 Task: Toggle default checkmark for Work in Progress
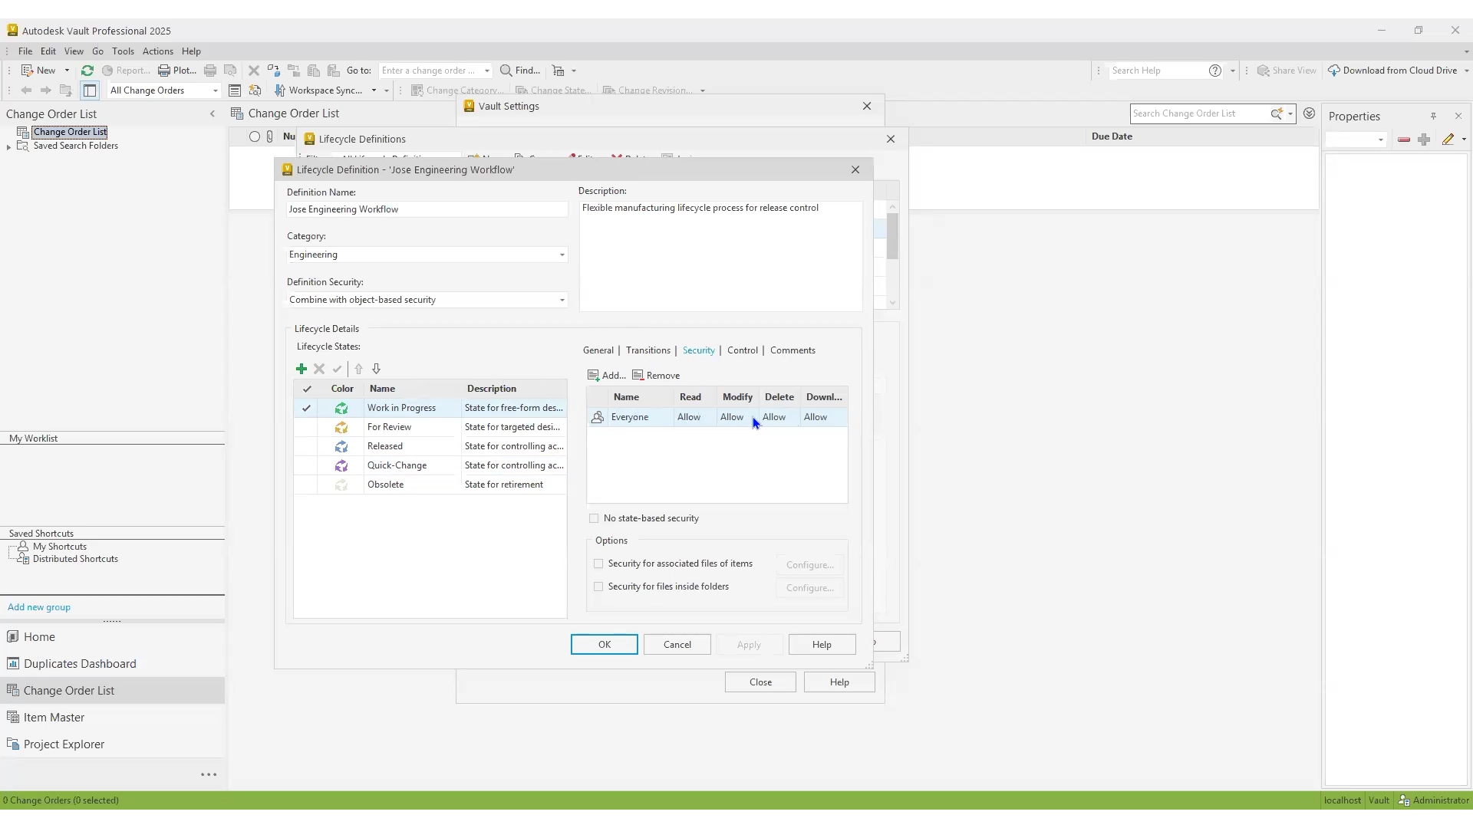click(x=306, y=408)
